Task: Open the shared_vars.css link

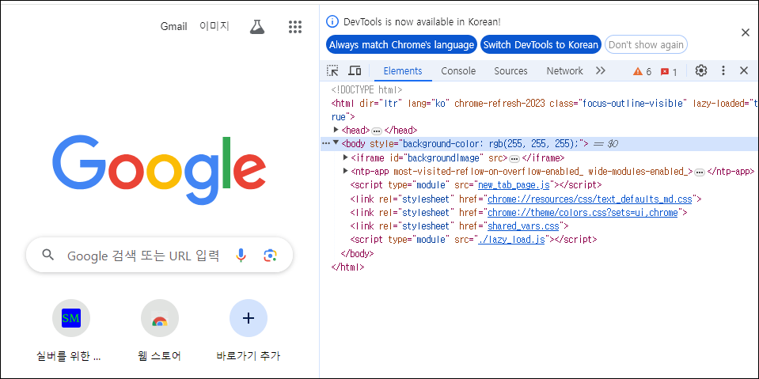Action: (523, 226)
